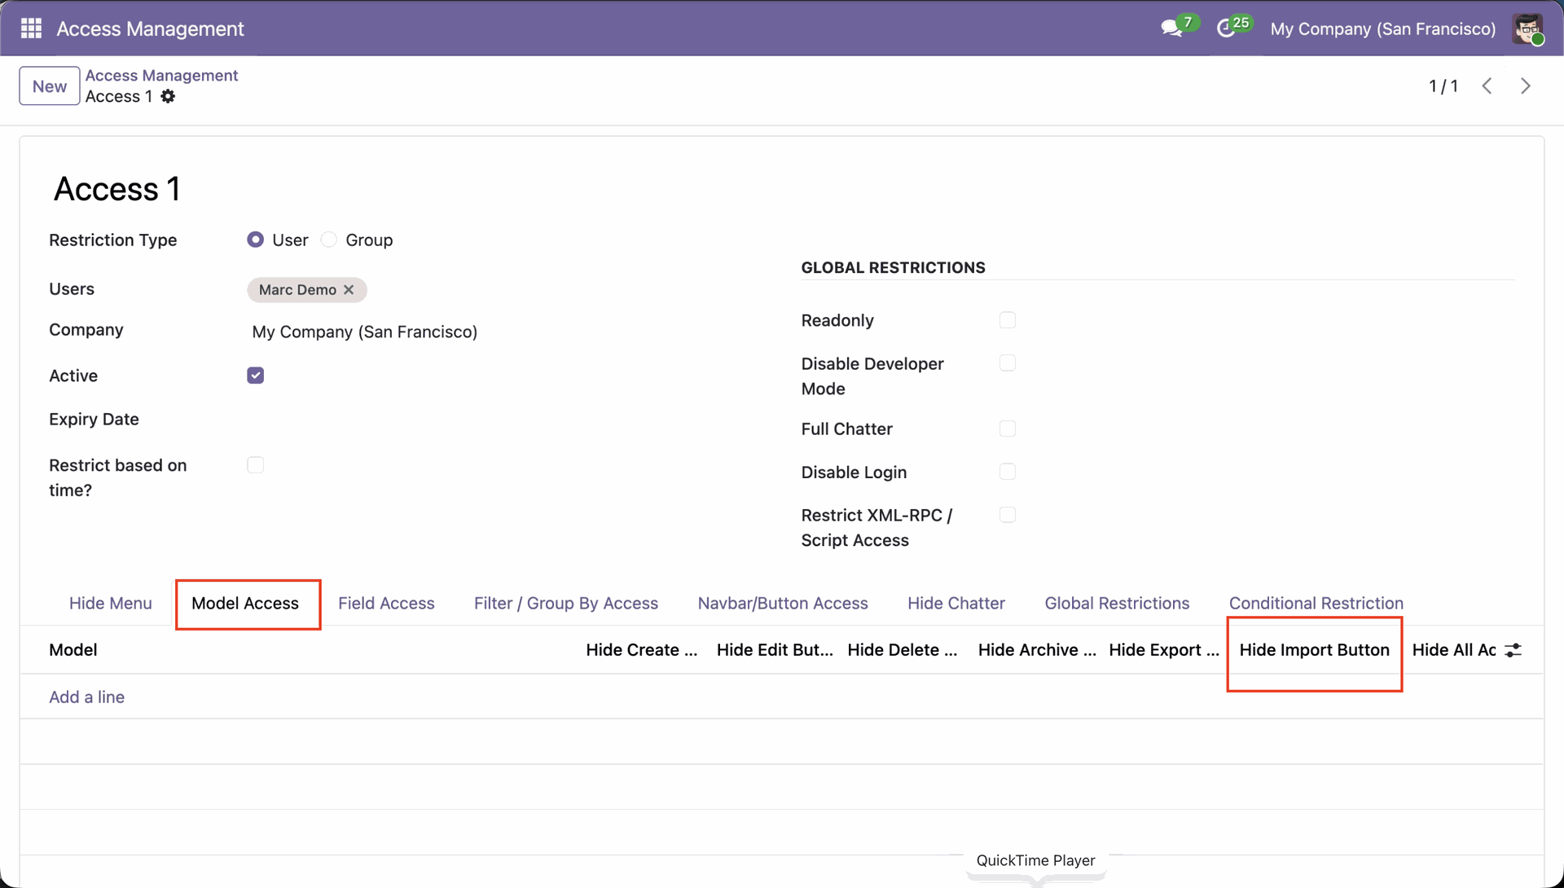
Task: Sort by the Model column header
Action: [x=72, y=649]
